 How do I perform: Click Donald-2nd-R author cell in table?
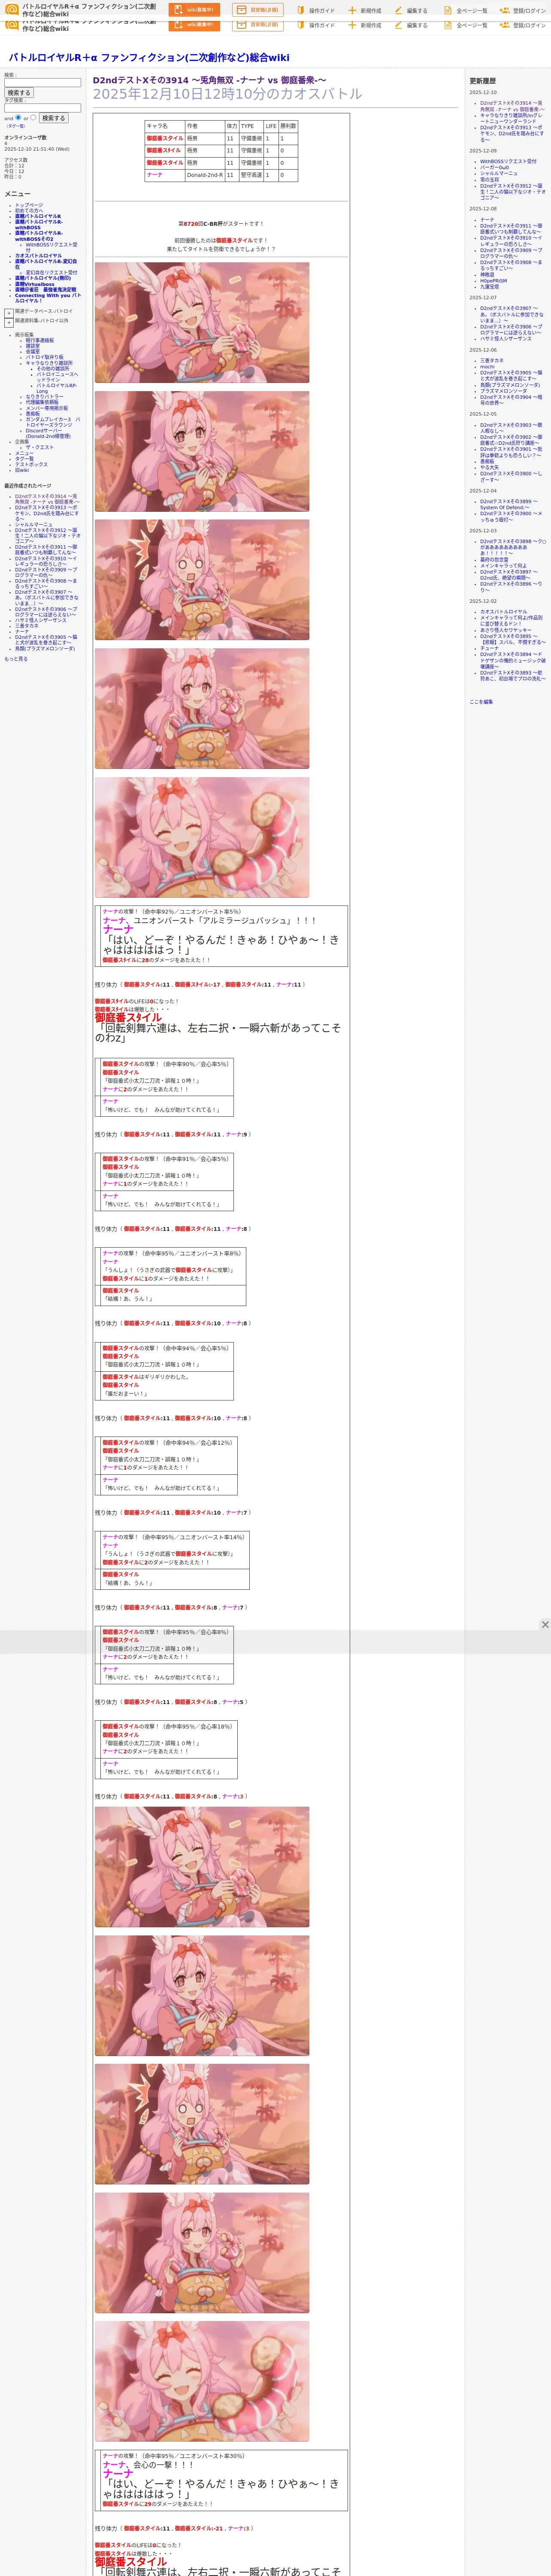[205, 175]
